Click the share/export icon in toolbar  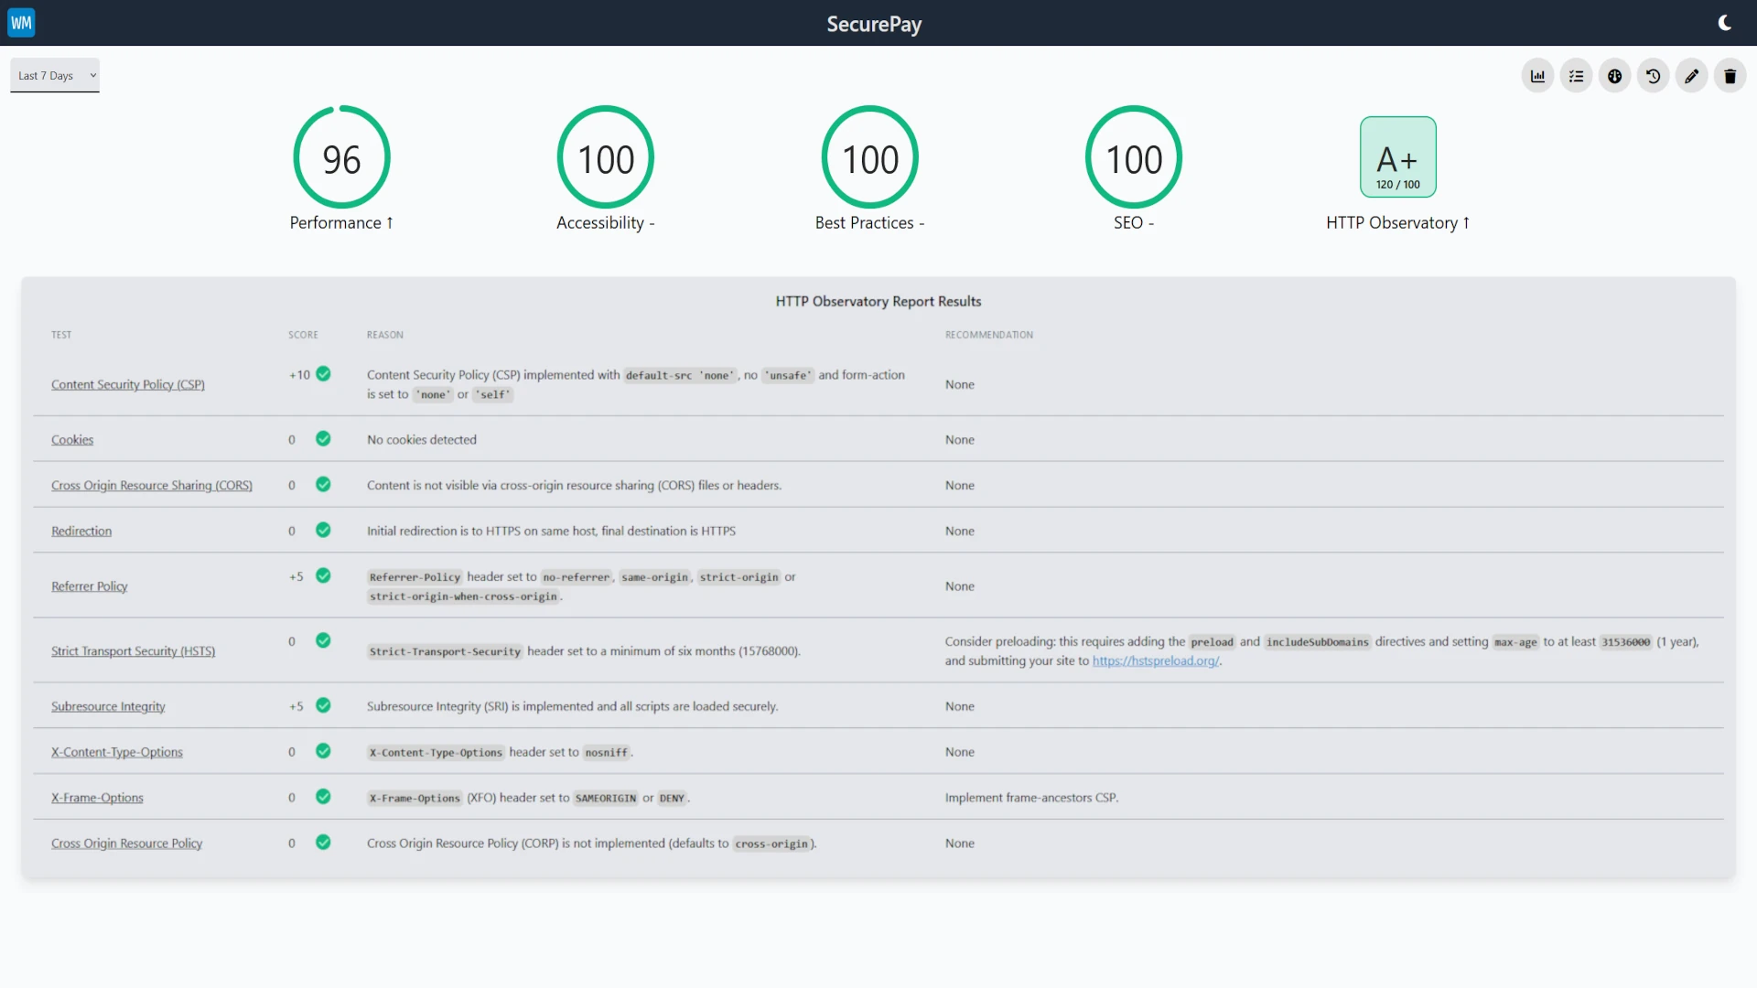pos(1614,75)
